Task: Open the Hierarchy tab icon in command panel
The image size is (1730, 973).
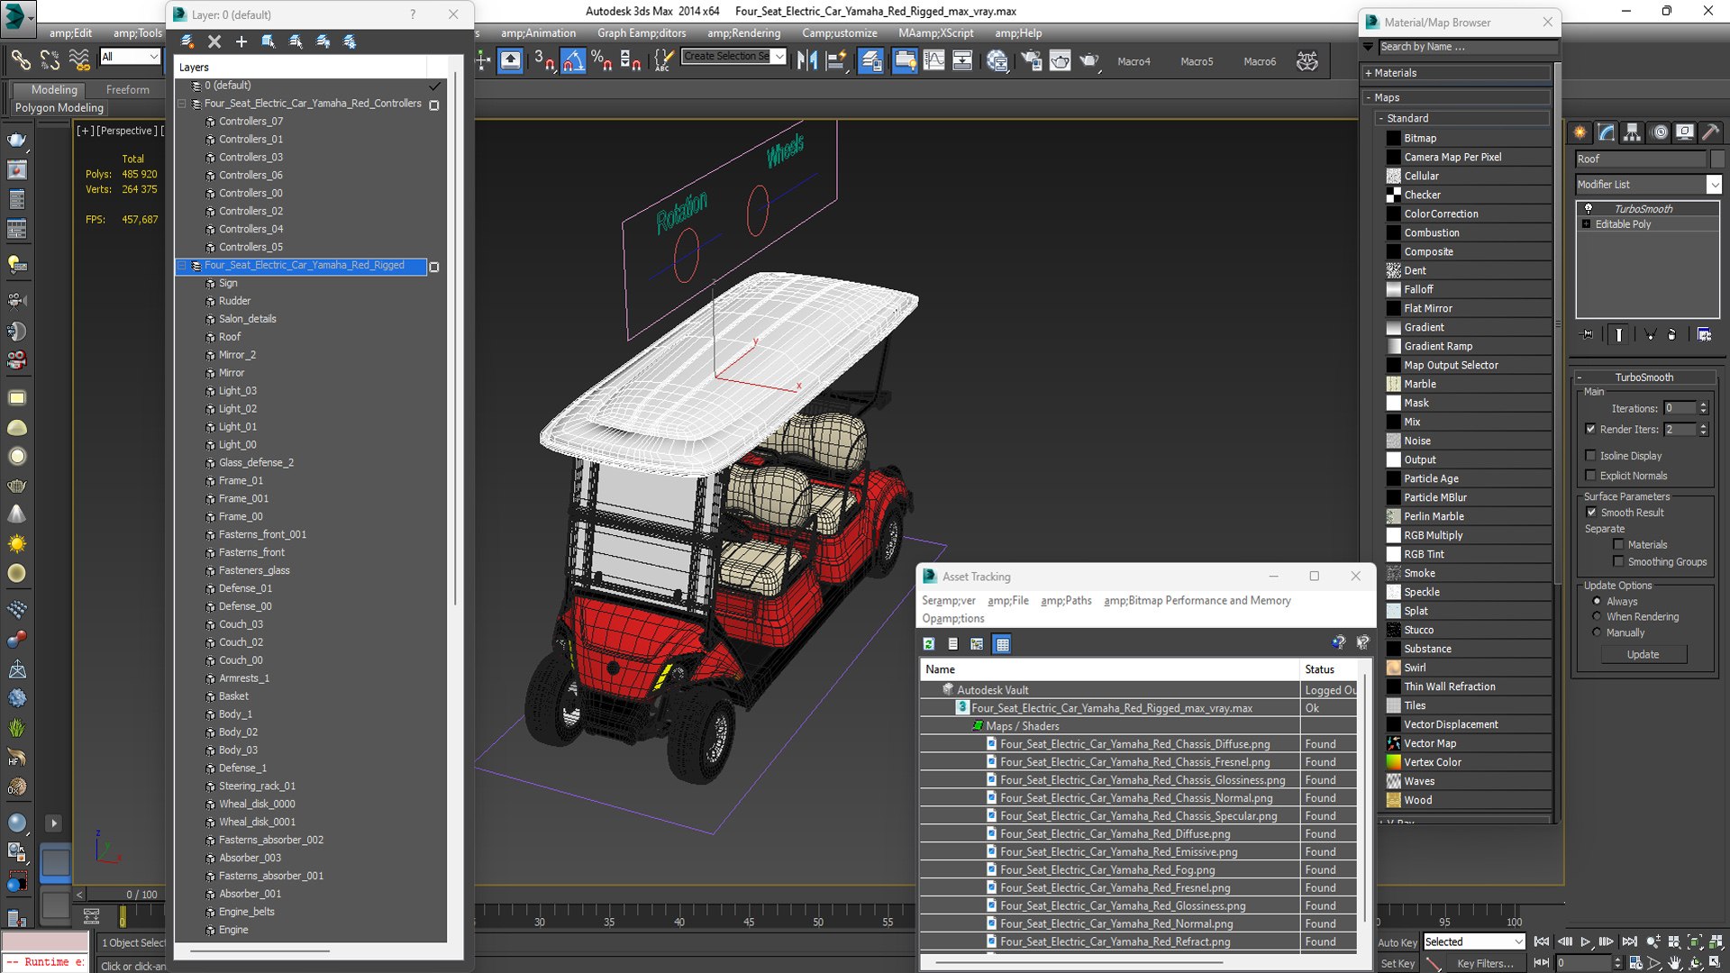Action: coord(1633,132)
